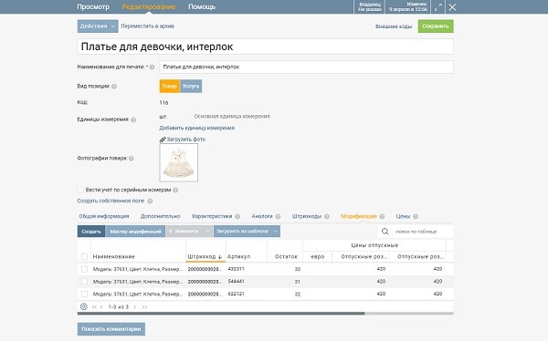The height and width of the screenshot is (341, 548).
Task: Check the row with артикул 622121
Action: tap(84, 294)
